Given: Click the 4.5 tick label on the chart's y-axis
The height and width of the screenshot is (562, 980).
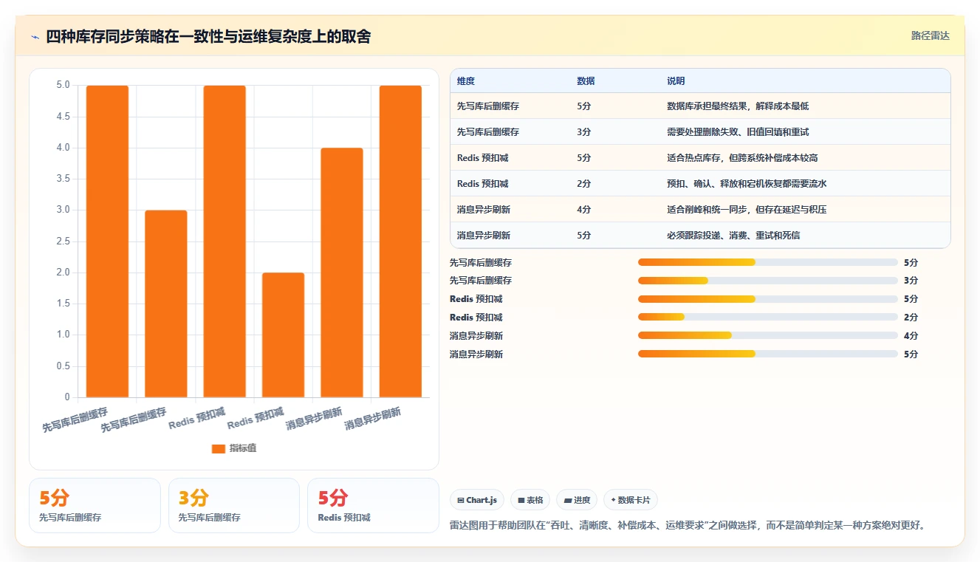Looking at the screenshot, I should (x=64, y=117).
